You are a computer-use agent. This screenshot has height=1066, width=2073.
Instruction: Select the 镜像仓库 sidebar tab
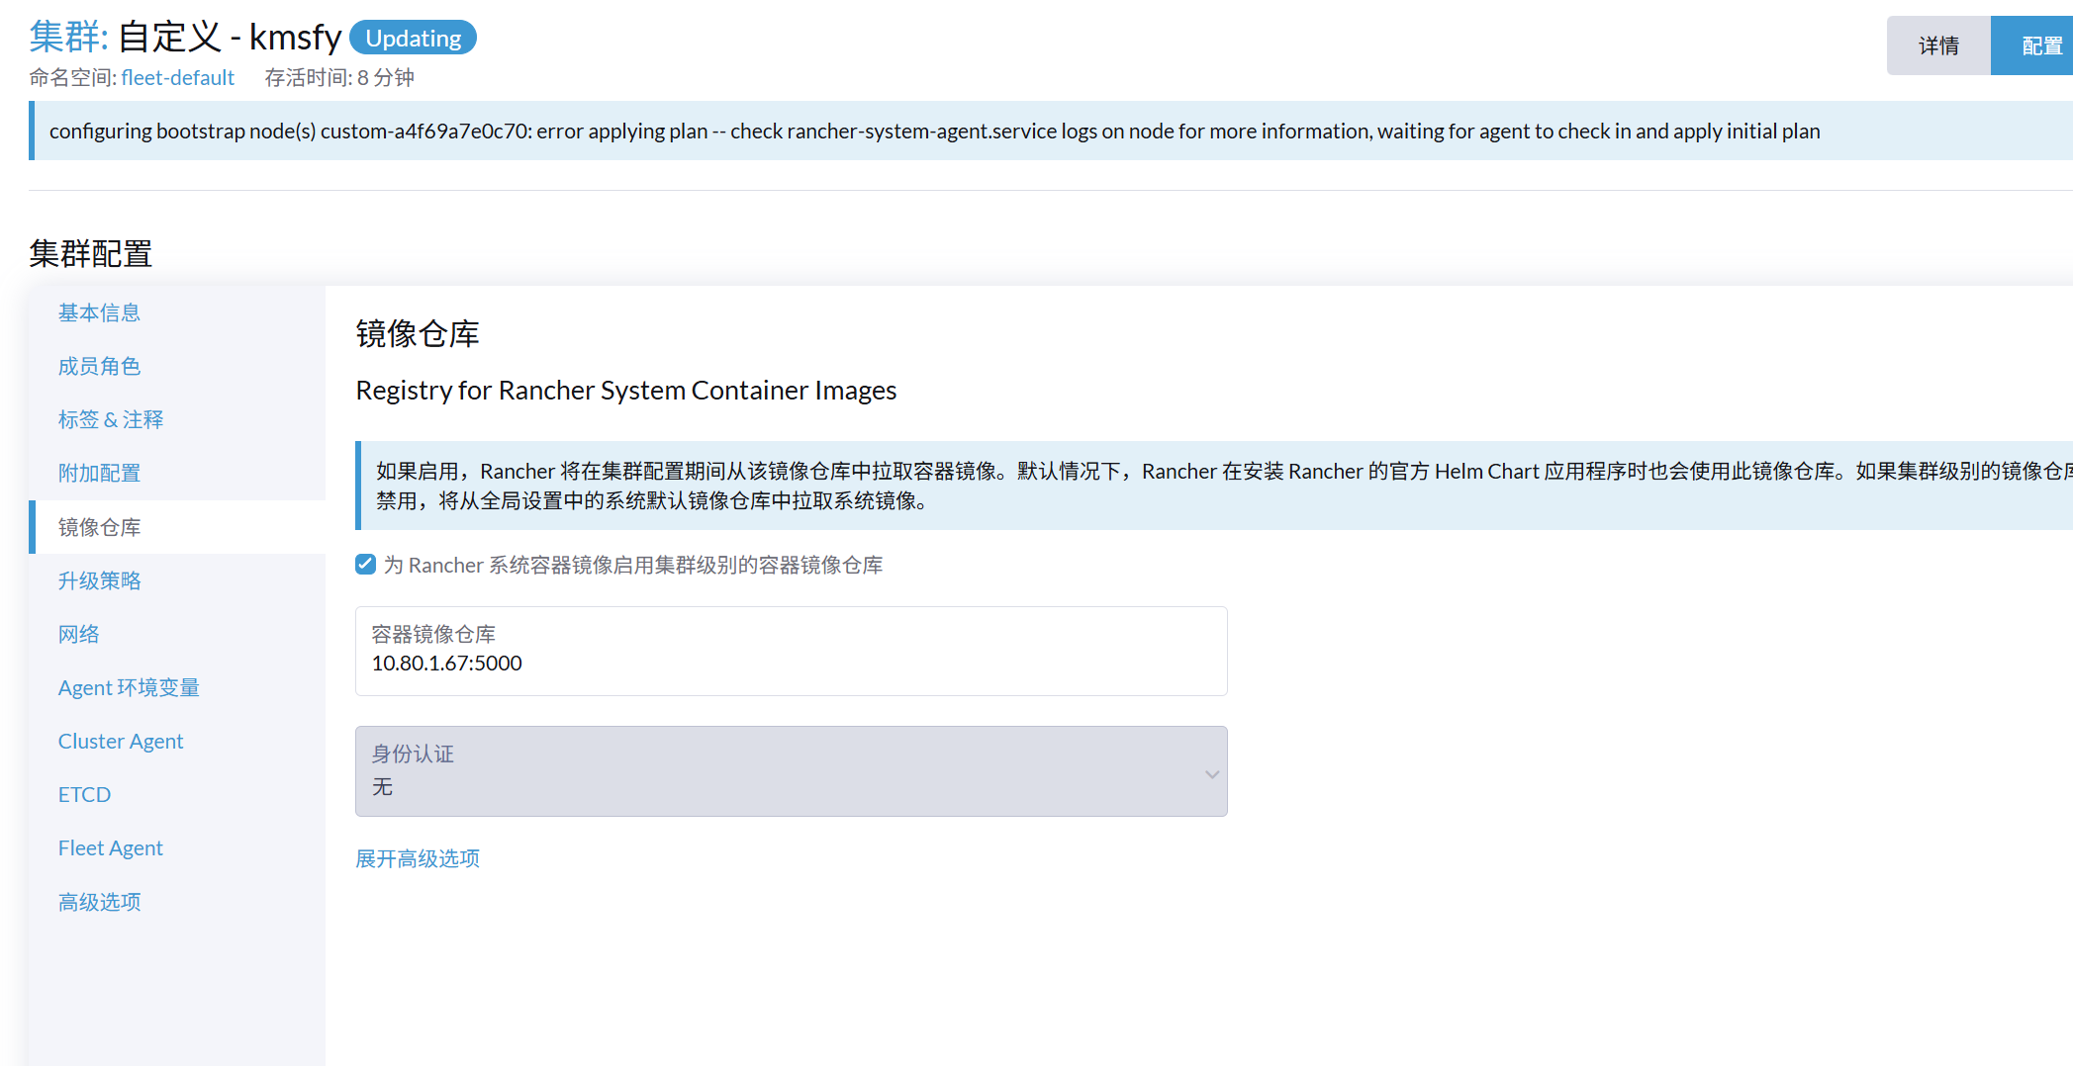point(99,527)
